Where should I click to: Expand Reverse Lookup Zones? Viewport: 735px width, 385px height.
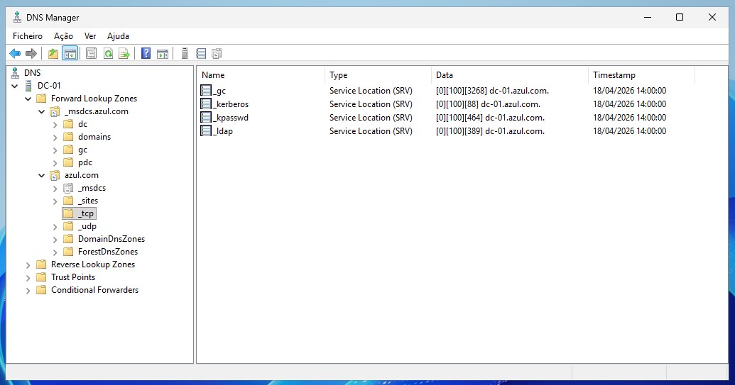pyautogui.click(x=28, y=264)
